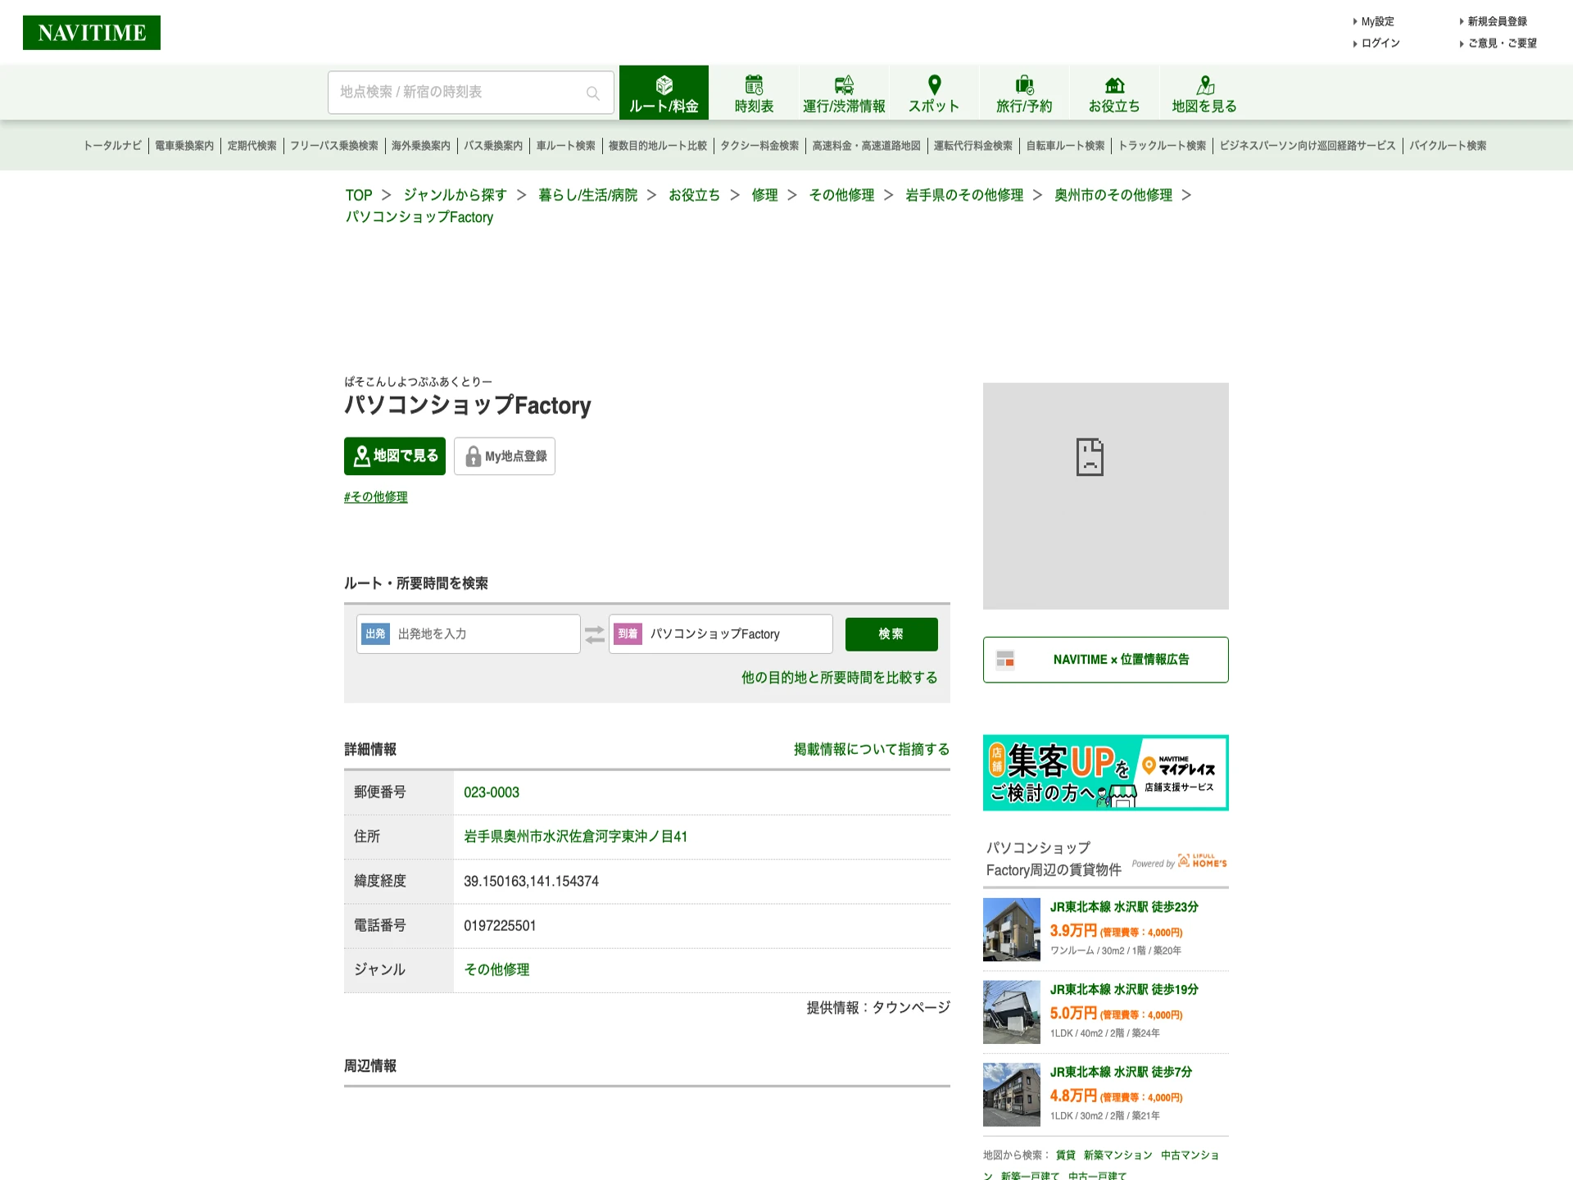The height and width of the screenshot is (1180, 1573).
Task: Open その他修理 breadcrumb link
Action: tap(841, 195)
